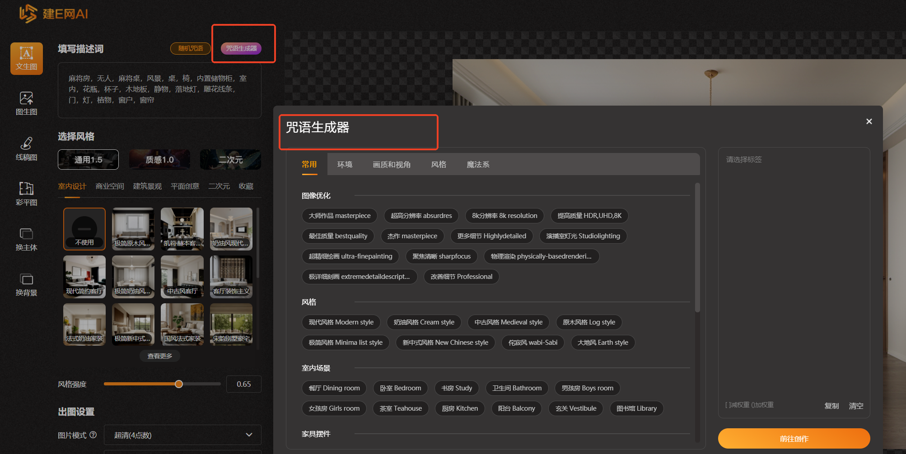Viewport: 906px width, 454px height.
Task: Switch to the 商业空间 category tab
Action: click(110, 186)
